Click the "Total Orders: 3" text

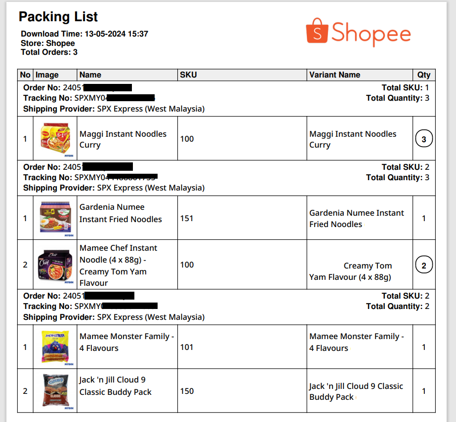tap(49, 52)
